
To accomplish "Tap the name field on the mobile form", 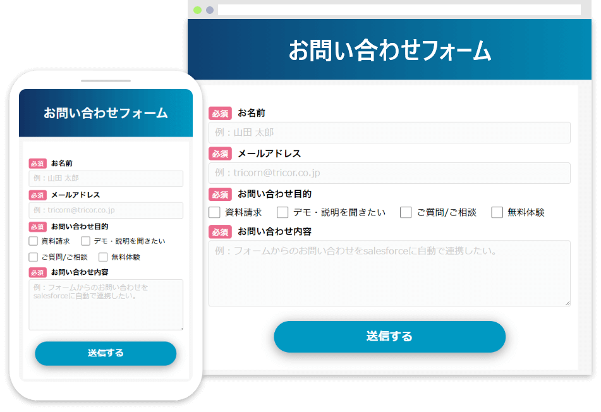I will click(x=106, y=178).
